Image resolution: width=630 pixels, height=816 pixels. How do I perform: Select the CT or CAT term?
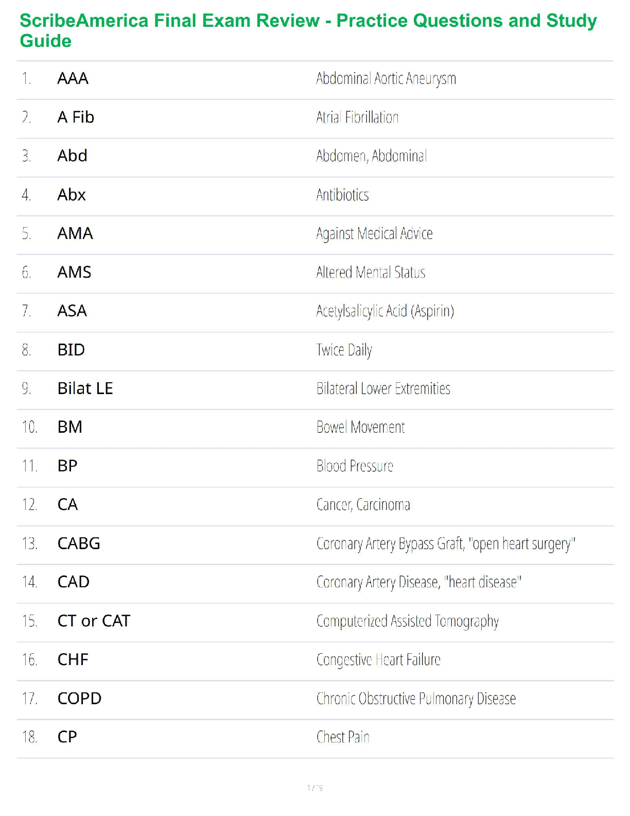(x=94, y=621)
